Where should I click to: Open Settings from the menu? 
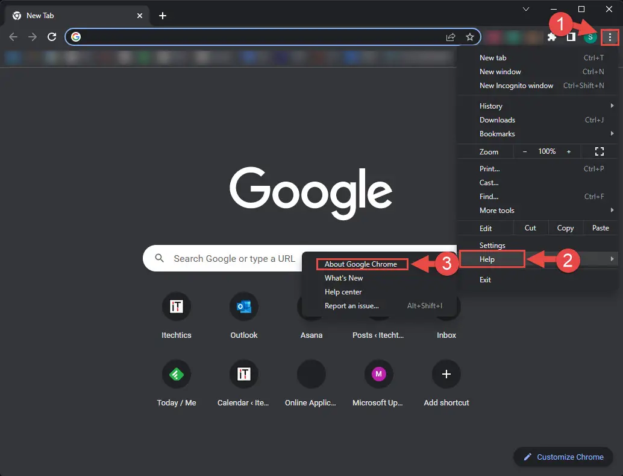pyautogui.click(x=537, y=245)
